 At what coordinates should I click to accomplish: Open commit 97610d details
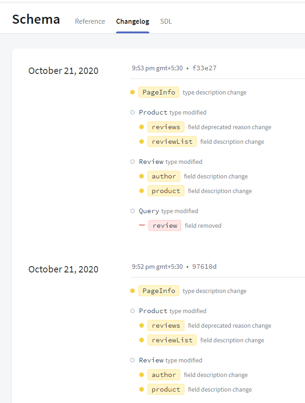[x=204, y=266]
